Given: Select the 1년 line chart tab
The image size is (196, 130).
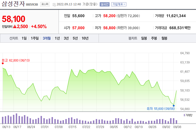Looking at the screenshot, I should pyautogui.click(x=57, y=38).
